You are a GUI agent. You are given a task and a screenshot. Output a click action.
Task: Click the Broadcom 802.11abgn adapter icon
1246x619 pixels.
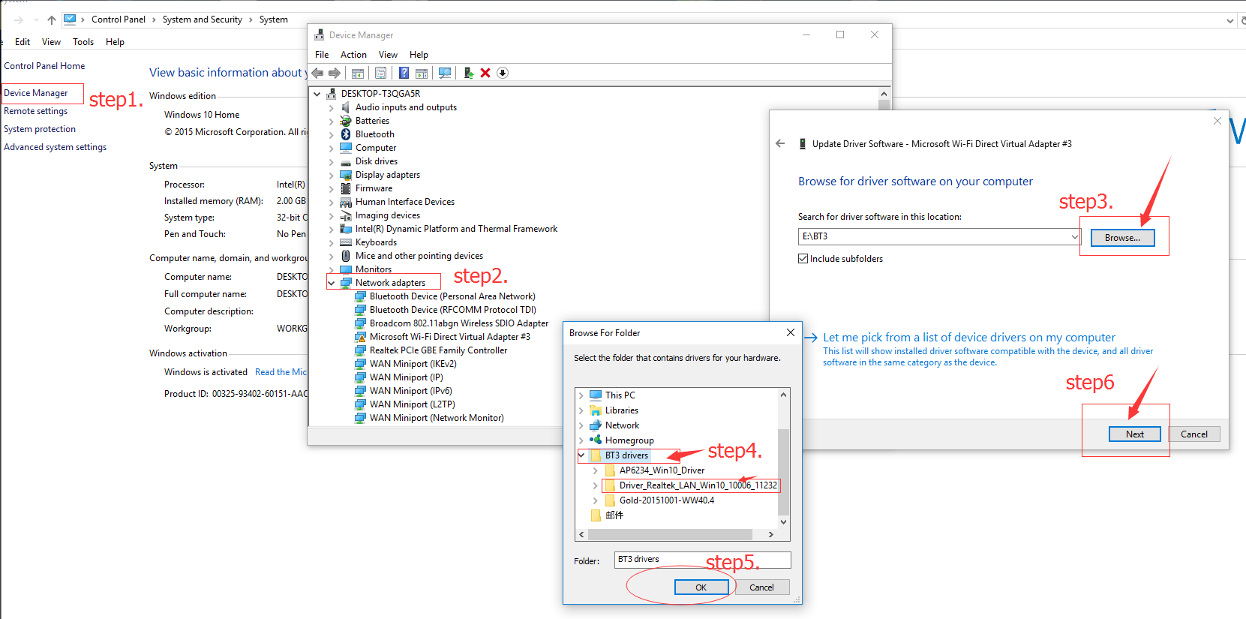(x=360, y=323)
